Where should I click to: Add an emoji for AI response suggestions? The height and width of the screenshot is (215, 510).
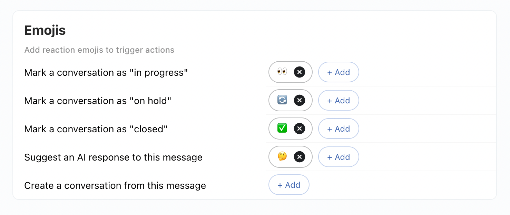point(339,157)
